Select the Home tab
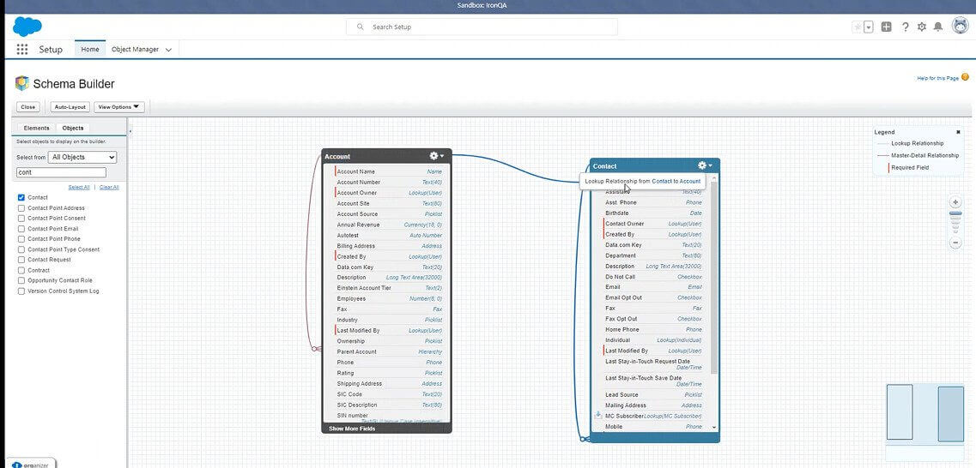976x468 pixels. [x=90, y=50]
